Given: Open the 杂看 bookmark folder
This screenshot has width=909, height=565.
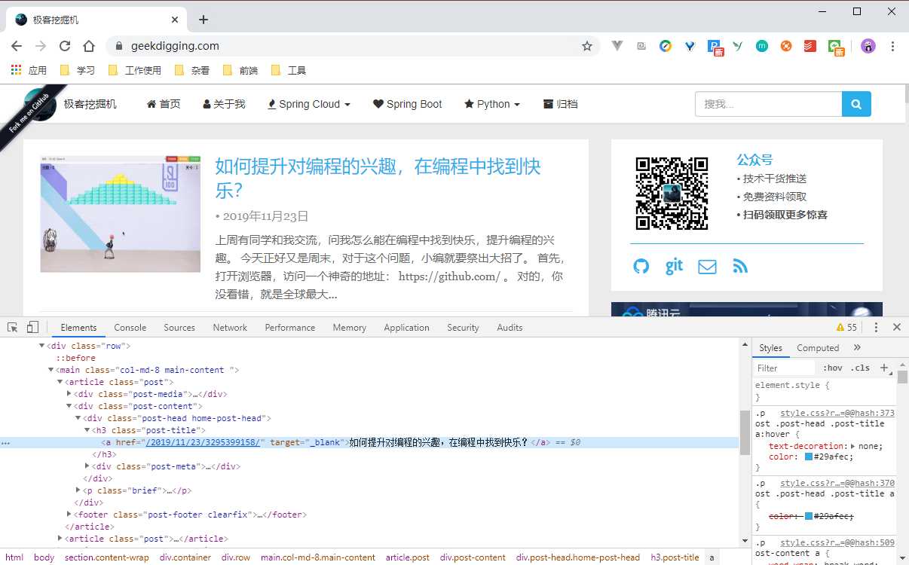Looking at the screenshot, I should (x=192, y=70).
